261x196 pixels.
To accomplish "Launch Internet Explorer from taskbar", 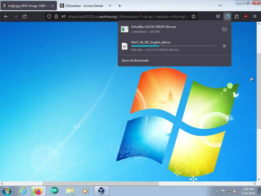I will 23,191.
